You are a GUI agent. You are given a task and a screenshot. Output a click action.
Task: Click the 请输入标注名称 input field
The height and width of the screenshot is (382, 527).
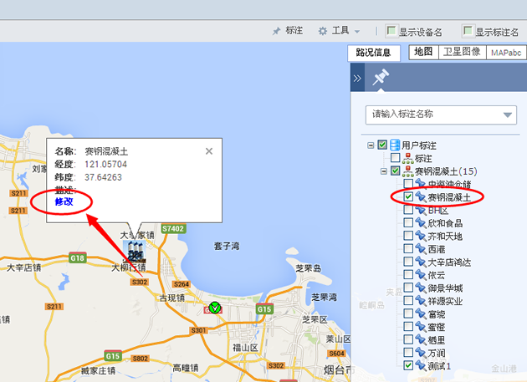point(433,115)
